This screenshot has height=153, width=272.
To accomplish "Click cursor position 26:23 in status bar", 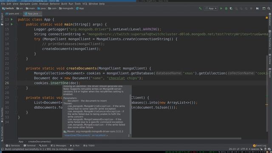I will pyautogui.click(x=232, y=149).
